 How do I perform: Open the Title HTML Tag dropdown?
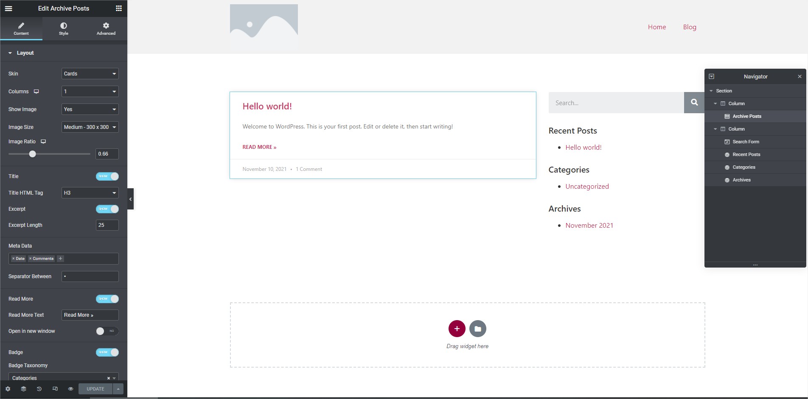[x=90, y=193]
